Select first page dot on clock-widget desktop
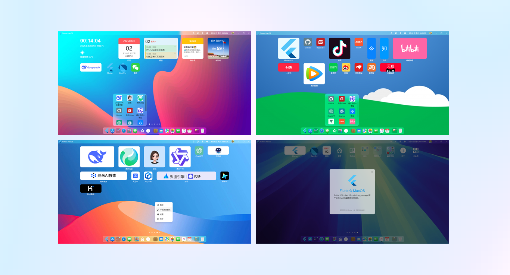Viewport: 510px width, 275px height. pos(149,124)
